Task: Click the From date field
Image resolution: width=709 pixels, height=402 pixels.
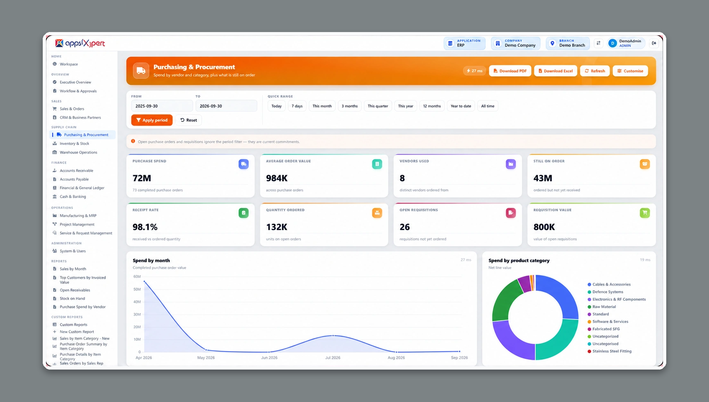Action: point(162,106)
